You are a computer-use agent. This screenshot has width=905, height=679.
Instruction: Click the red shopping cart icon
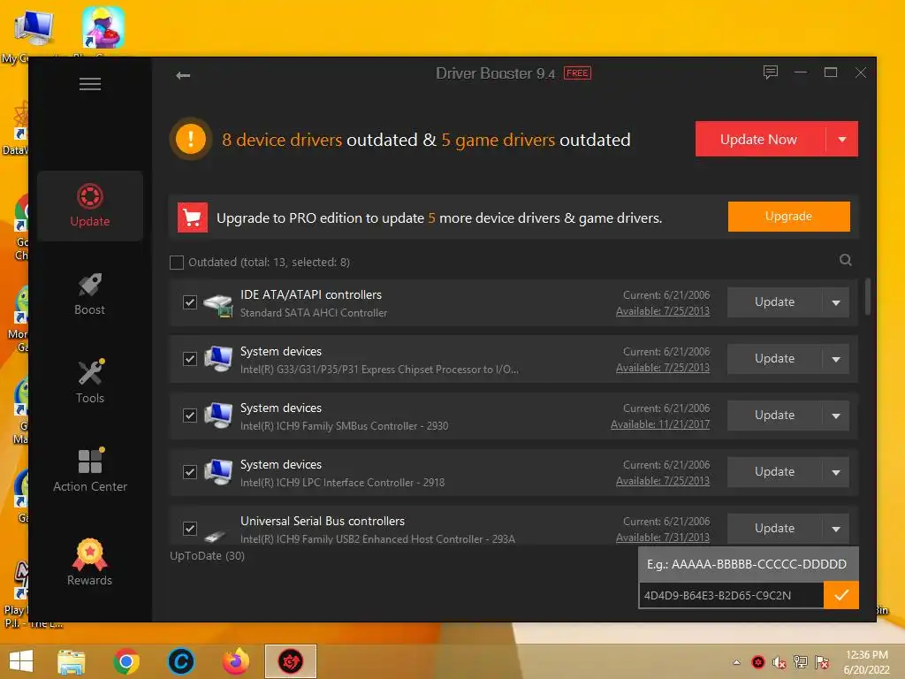coord(192,217)
